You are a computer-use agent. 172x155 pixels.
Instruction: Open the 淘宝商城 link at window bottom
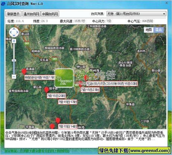[37, 151]
